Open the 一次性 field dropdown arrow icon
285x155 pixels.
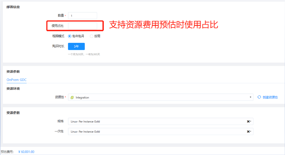[x=250, y=131]
